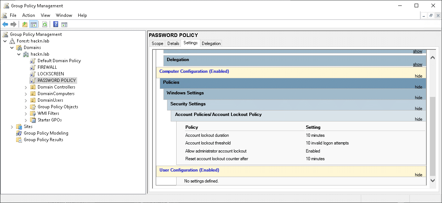
Task: Hide the User Configuration (Enabled) section
Action: (419, 175)
